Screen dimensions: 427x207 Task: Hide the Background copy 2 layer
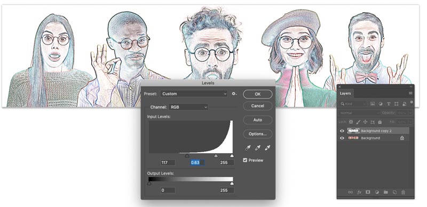tap(342, 131)
